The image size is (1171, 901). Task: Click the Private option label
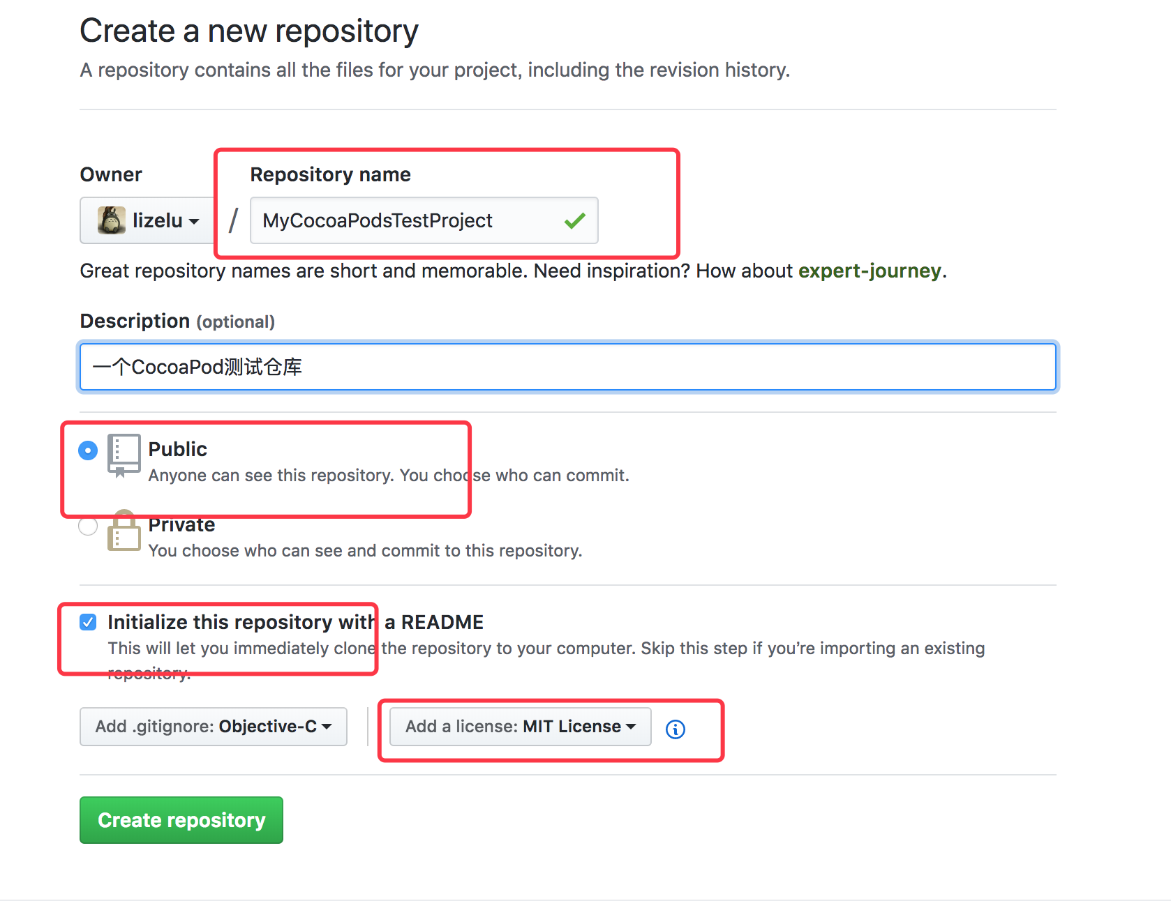[x=181, y=525]
